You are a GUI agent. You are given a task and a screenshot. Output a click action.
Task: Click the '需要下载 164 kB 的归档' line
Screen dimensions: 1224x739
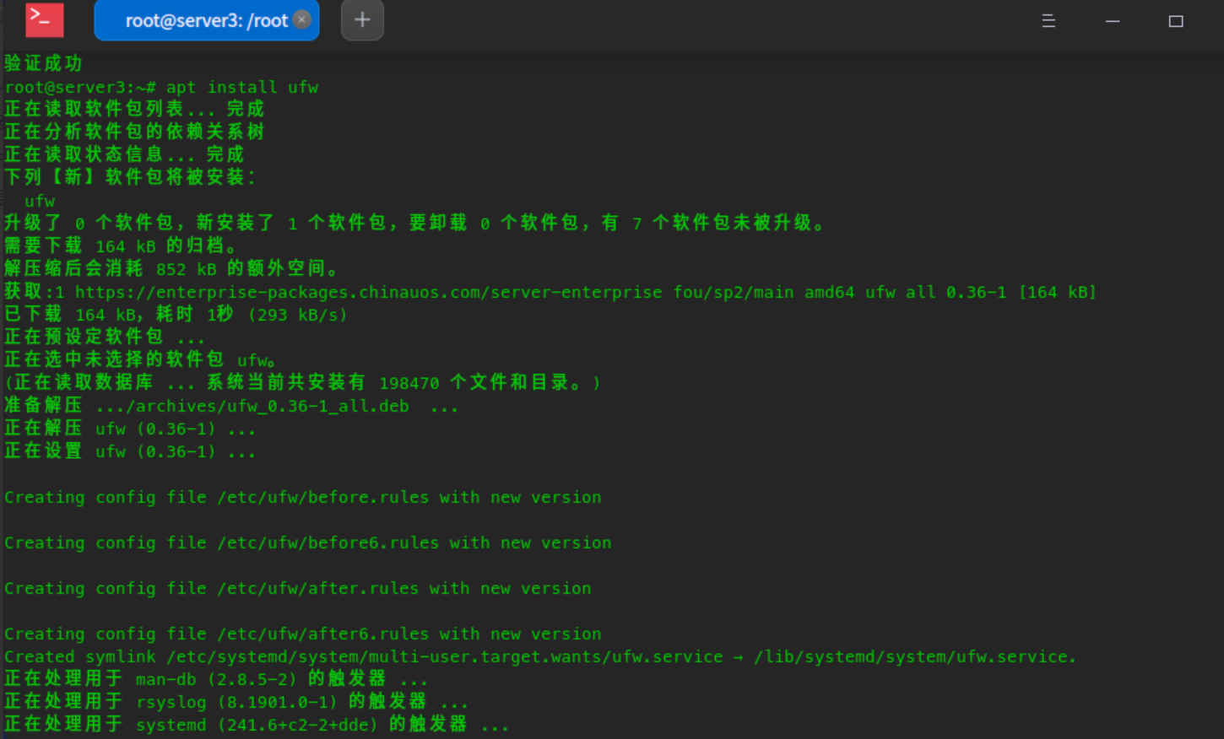[120, 245]
